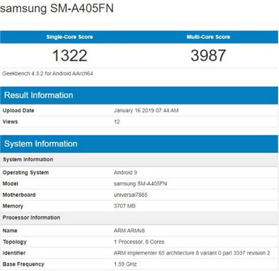This screenshot has width=279, height=271.
Task: Select the Motherboard label
Action: pyautogui.click(x=19, y=195)
